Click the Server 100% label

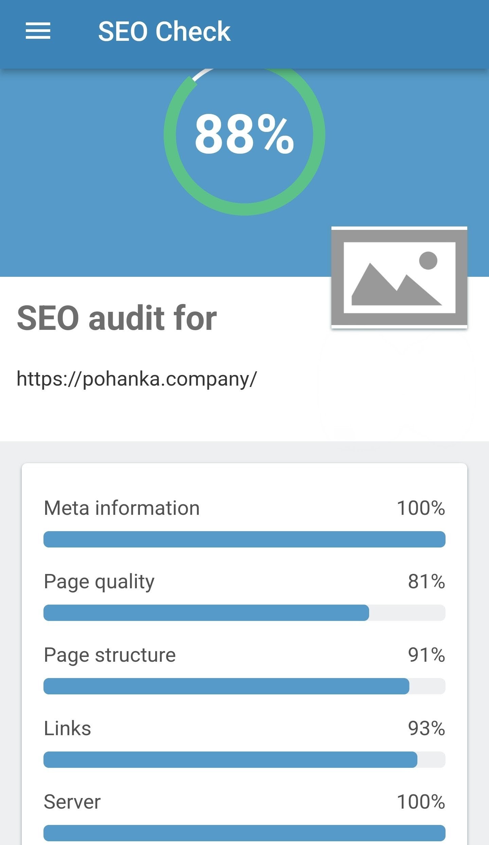tap(421, 801)
